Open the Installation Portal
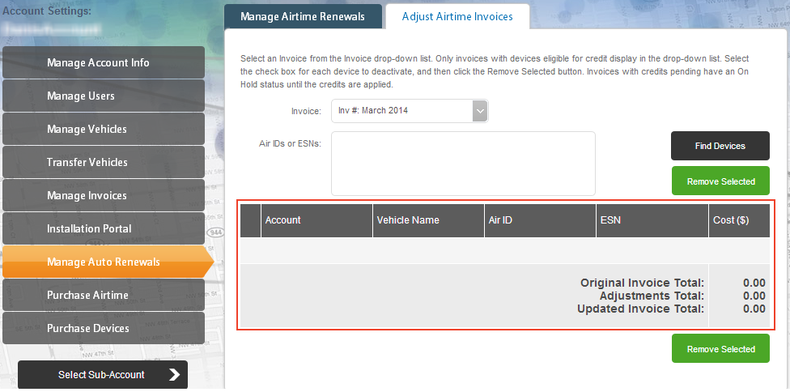790x392 pixels. click(104, 228)
